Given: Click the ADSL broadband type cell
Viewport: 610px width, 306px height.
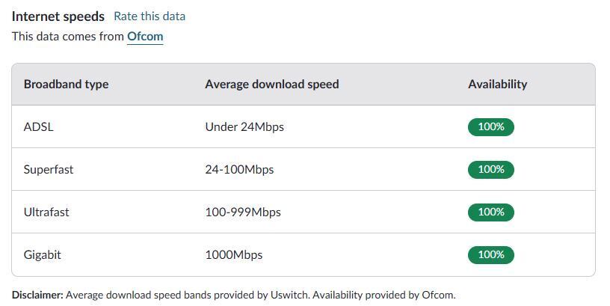Looking at the screenshot, I should coord(39,126).
